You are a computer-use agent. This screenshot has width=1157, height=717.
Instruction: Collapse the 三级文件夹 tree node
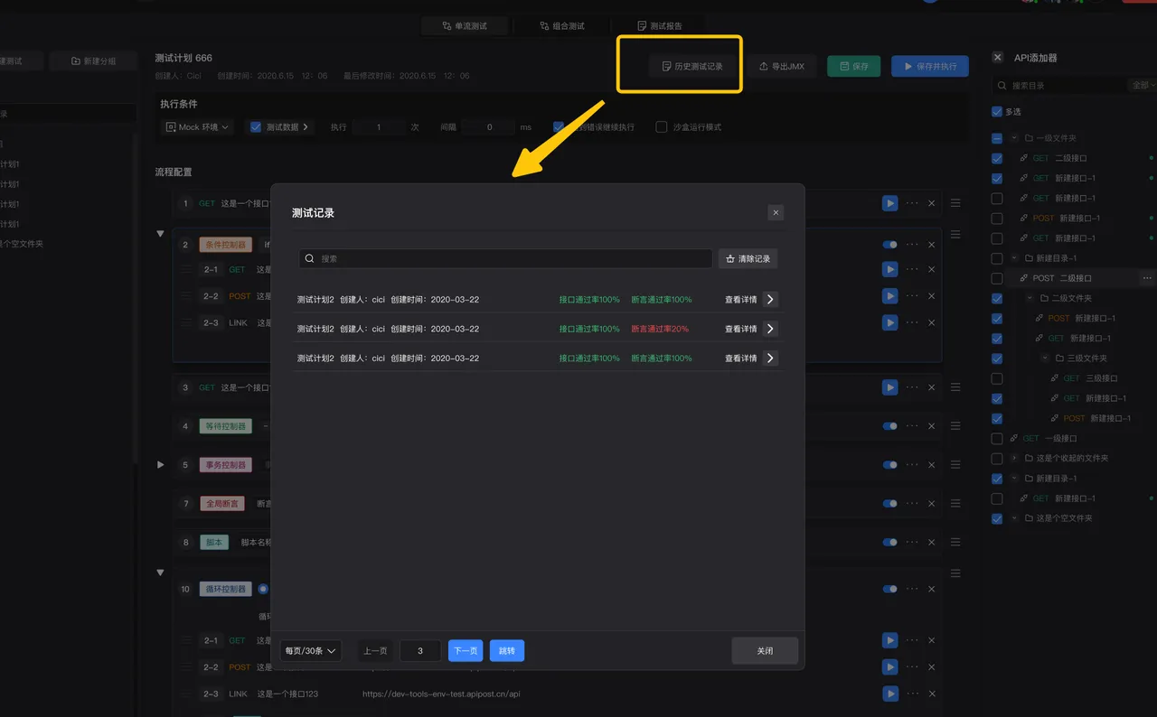[1045, 358]
